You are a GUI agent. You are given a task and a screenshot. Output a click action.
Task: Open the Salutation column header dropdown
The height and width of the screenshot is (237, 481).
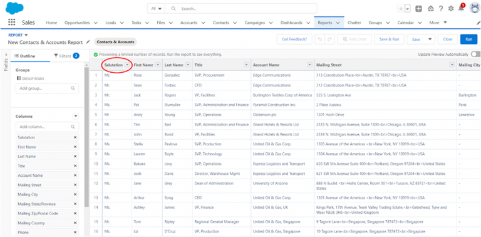(x=127, y=65)
